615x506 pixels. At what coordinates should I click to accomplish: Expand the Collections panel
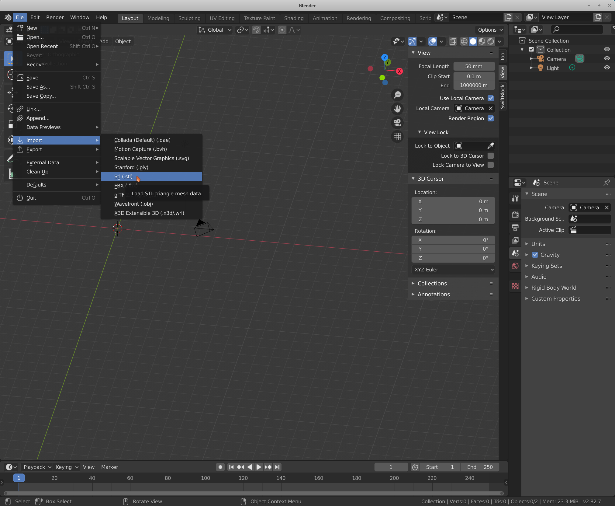(432, 283)
